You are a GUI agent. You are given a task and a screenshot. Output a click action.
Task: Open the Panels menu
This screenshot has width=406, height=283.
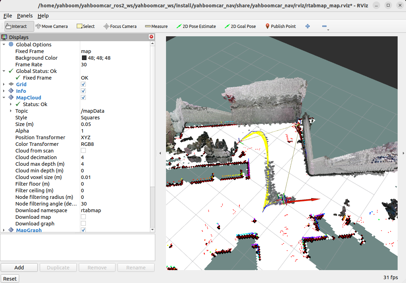coord(25,16)
